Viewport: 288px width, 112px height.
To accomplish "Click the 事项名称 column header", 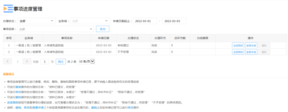I will click(x=67, y=38).
